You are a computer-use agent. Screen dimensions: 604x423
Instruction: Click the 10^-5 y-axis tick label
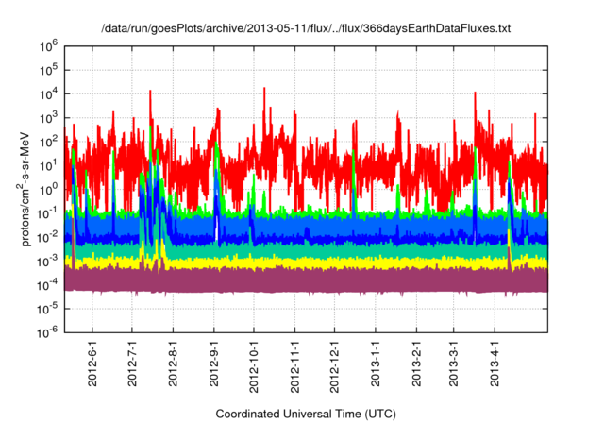tap(47, 310)
